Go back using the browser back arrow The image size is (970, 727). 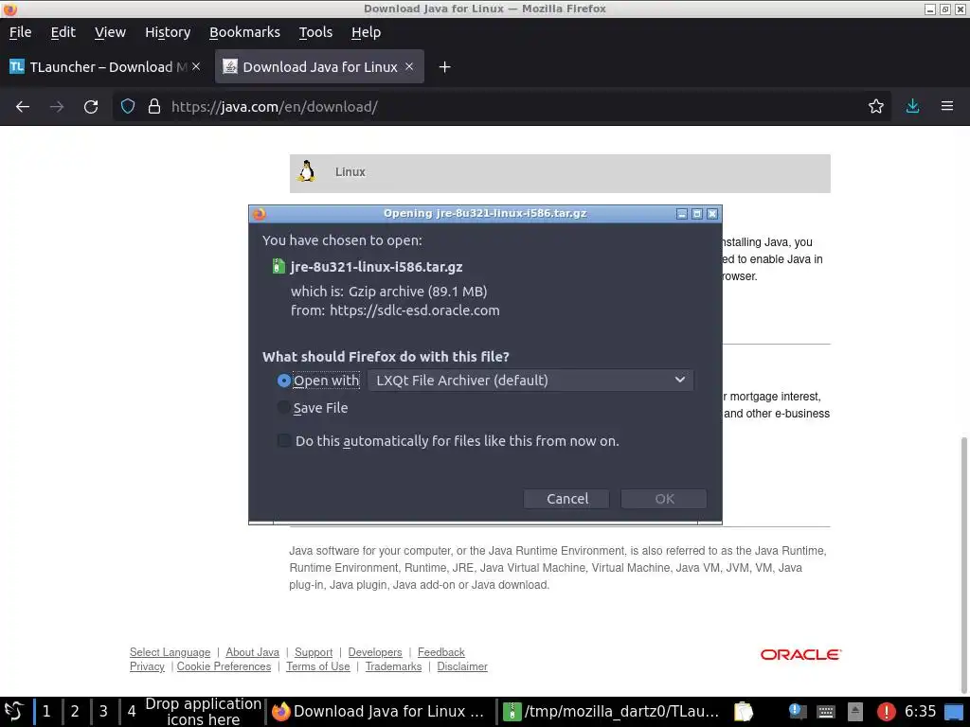point(23,106)
